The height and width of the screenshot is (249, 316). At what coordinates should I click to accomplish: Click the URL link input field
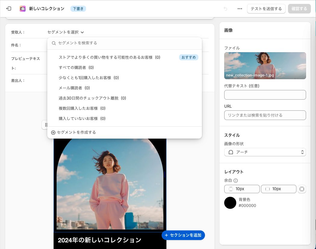coord(265,115)
